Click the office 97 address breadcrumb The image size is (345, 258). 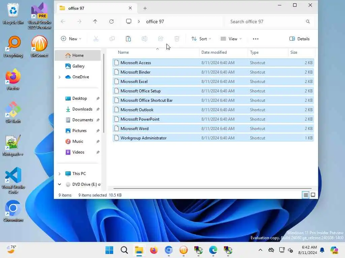(x=155, y=21)
